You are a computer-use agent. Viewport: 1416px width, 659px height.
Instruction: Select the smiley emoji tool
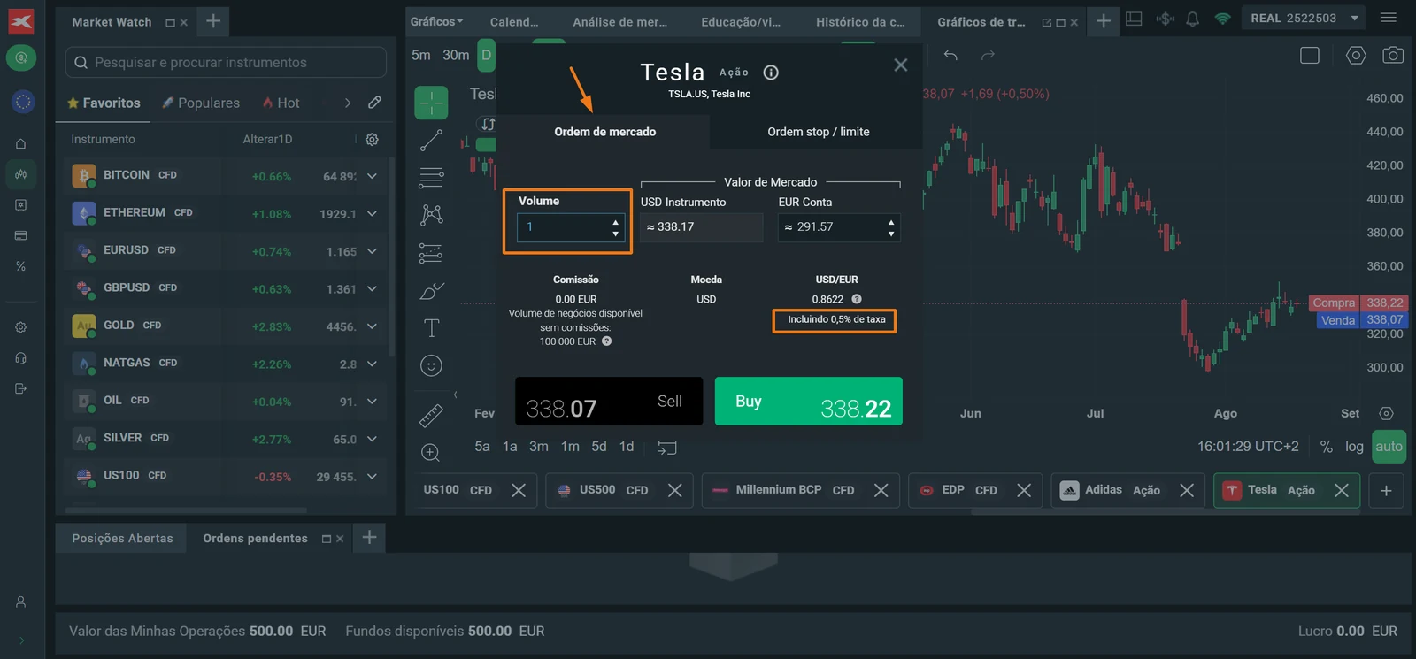(431, 365)
